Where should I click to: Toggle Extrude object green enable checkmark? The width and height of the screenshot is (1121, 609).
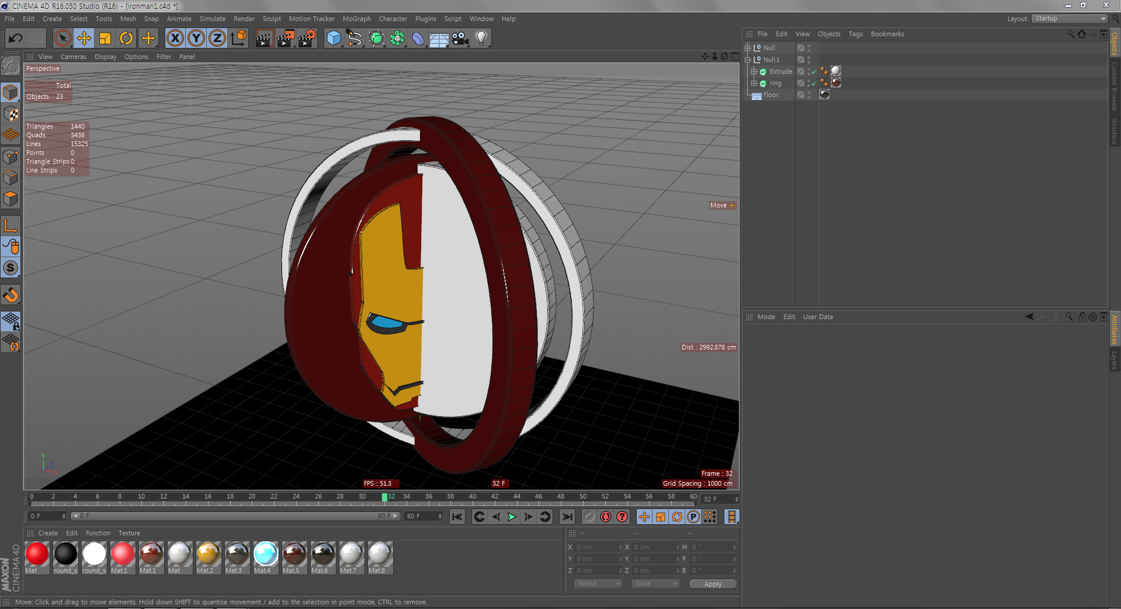814,71
